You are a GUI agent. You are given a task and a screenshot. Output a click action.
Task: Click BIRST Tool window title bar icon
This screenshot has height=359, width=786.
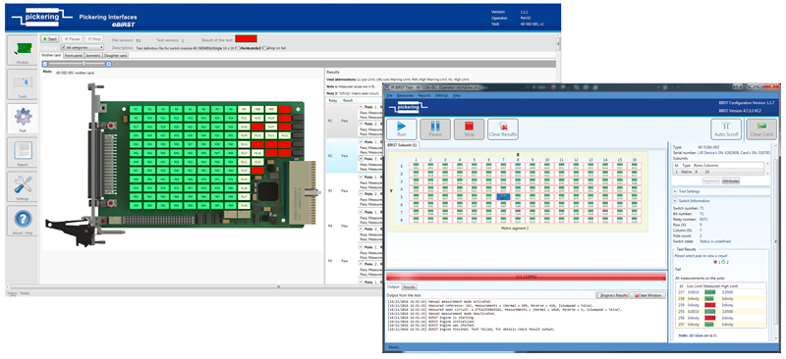pos(387,87)
